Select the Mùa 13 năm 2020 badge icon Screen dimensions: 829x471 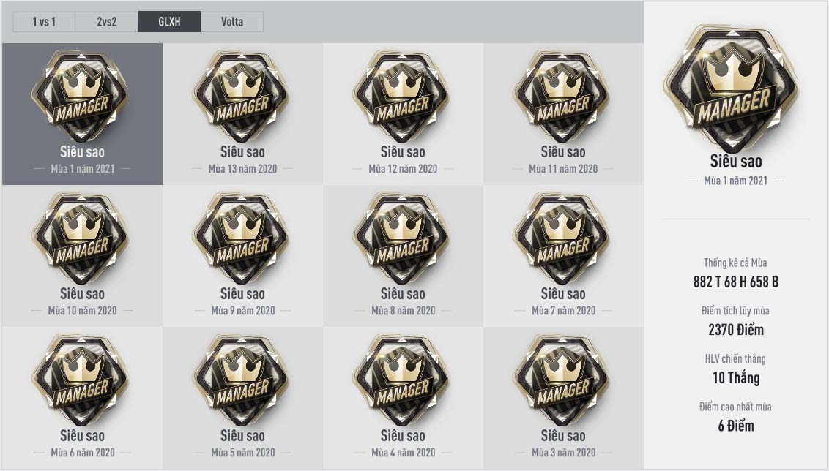[x=242, y=96]
